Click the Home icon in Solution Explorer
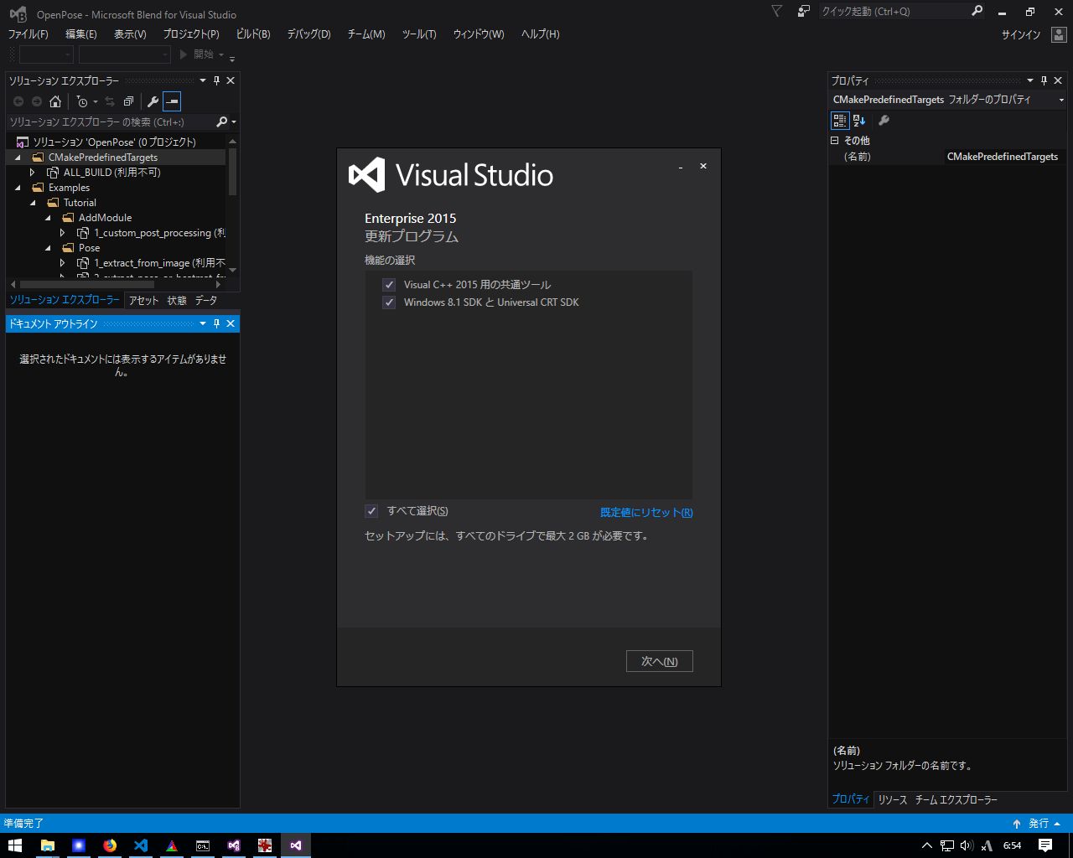The image size is (1073, 858). click(55, 101)
